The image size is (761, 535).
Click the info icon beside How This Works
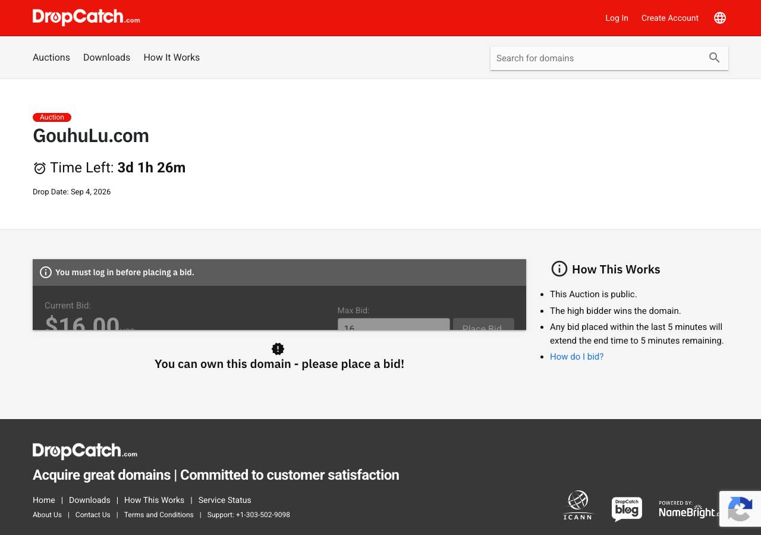click(559, 269)
